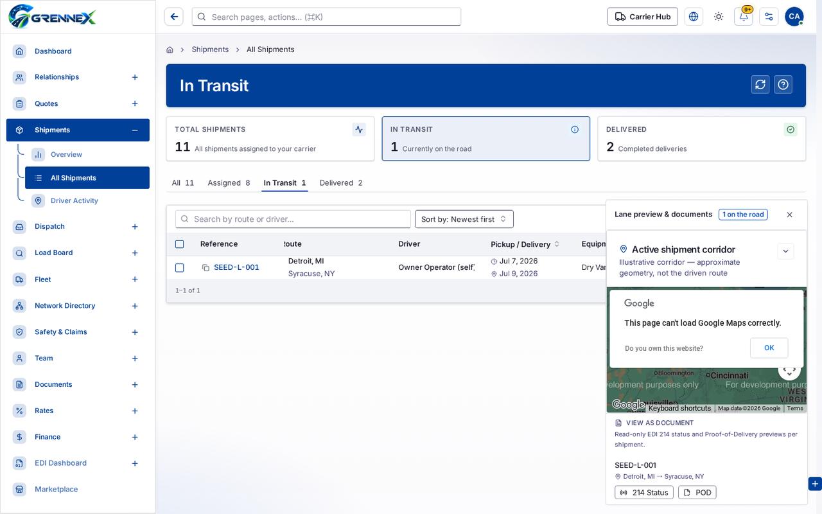
Task: Expand the Quotes sidebar menu
Action: tap(135, 104)
